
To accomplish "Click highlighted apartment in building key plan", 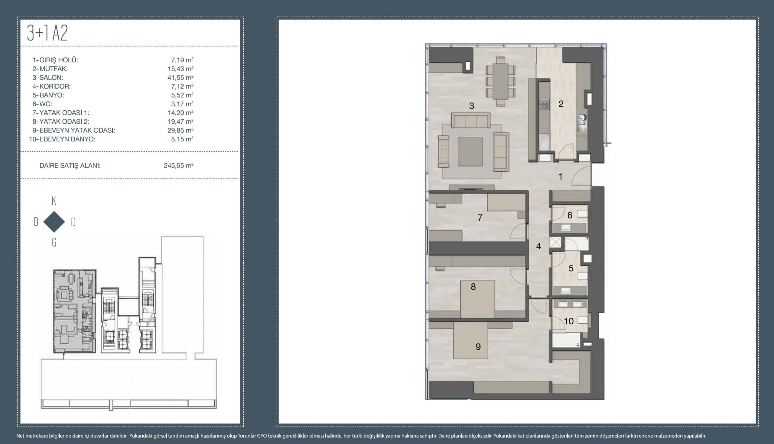I will tap(74, 311).
